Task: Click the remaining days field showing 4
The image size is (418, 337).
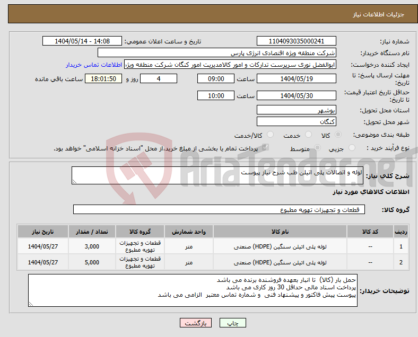Action: point(159,79)
